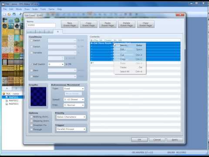Click MAP001 map icon in tree
This screenshot has width=209, height=157.
(7, 97)
